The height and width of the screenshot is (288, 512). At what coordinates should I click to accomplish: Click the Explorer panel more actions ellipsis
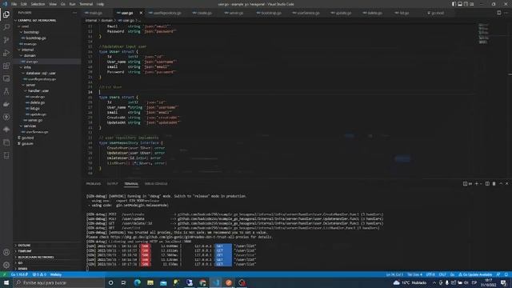tap(74, 13)
